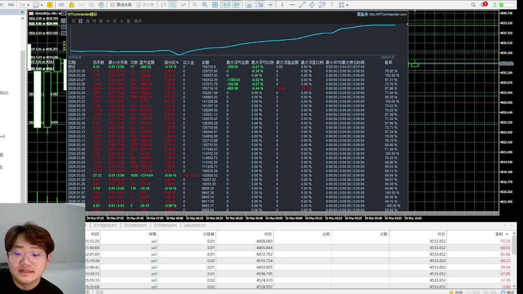Image resolution: width=523 pixels, height=294 pixels.
Task: Open search with magnifier icon
Action: [x=474, y=5]
